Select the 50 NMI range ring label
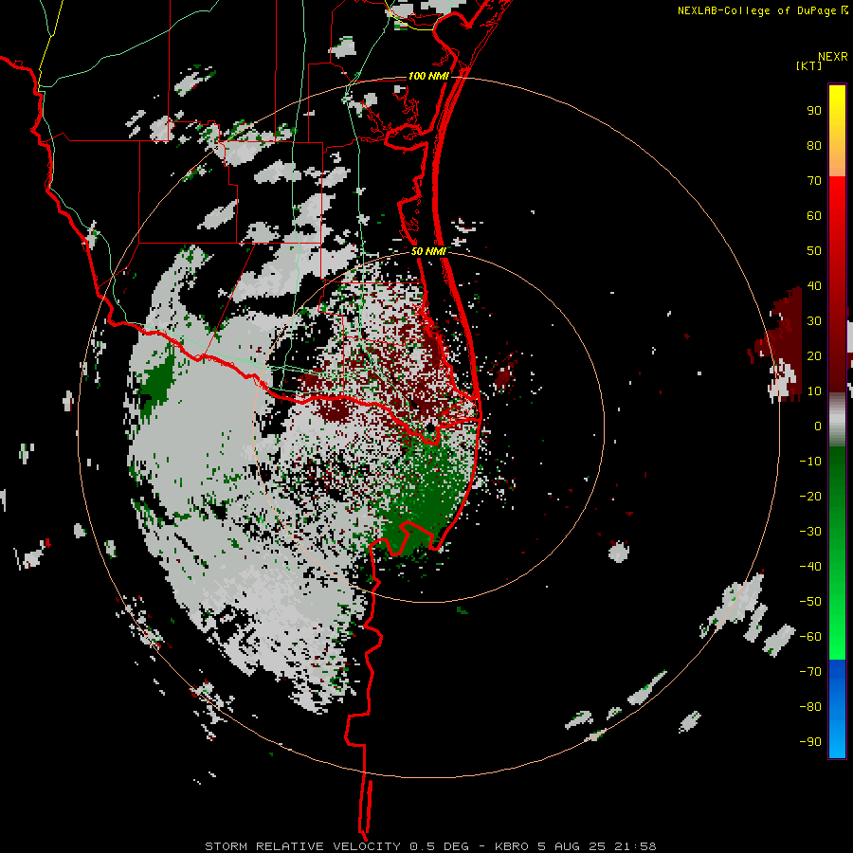This screenshot has width=853, height=853. [x=428, y=251]
